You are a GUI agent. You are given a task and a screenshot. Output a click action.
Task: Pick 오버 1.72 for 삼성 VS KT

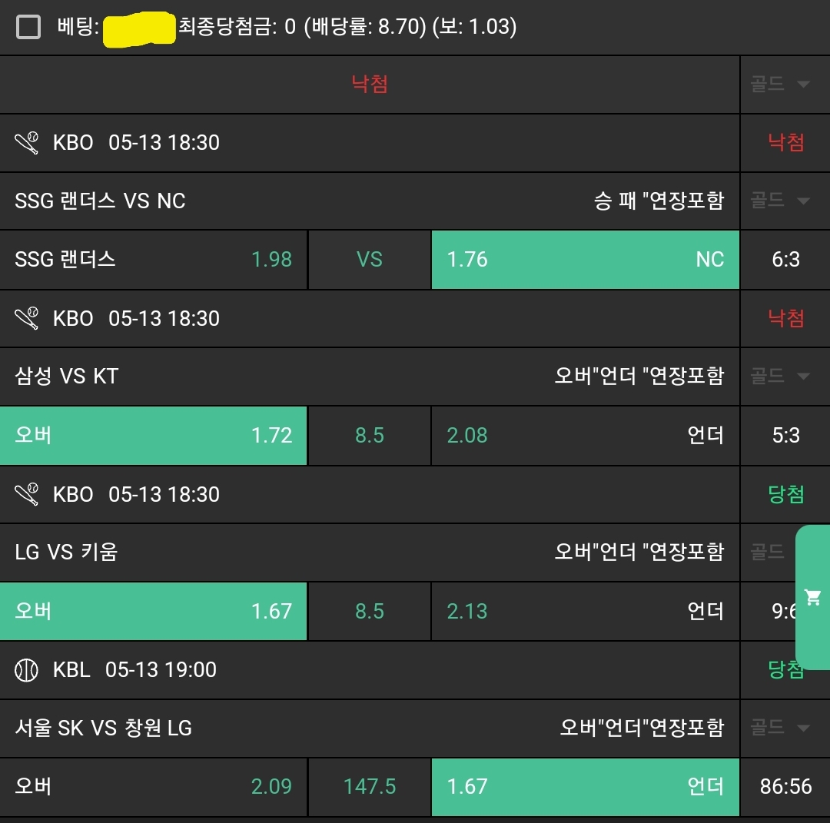pos(154,436)
